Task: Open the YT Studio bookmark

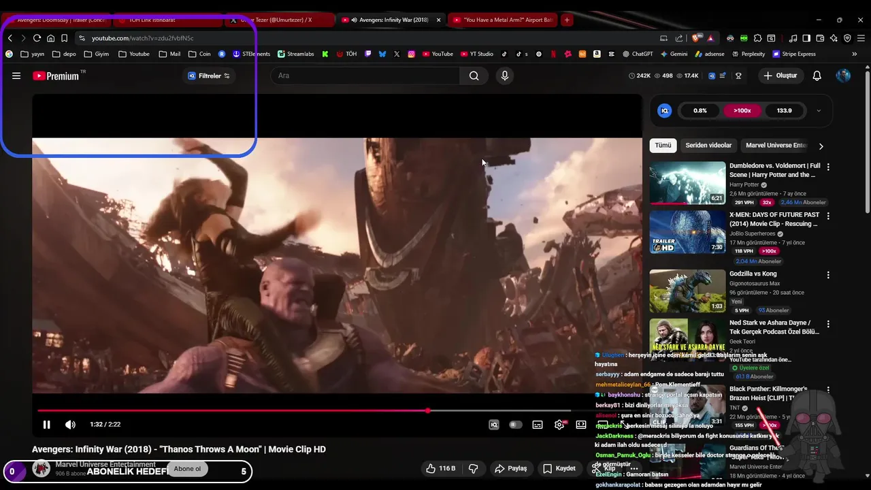Action: 476,54
